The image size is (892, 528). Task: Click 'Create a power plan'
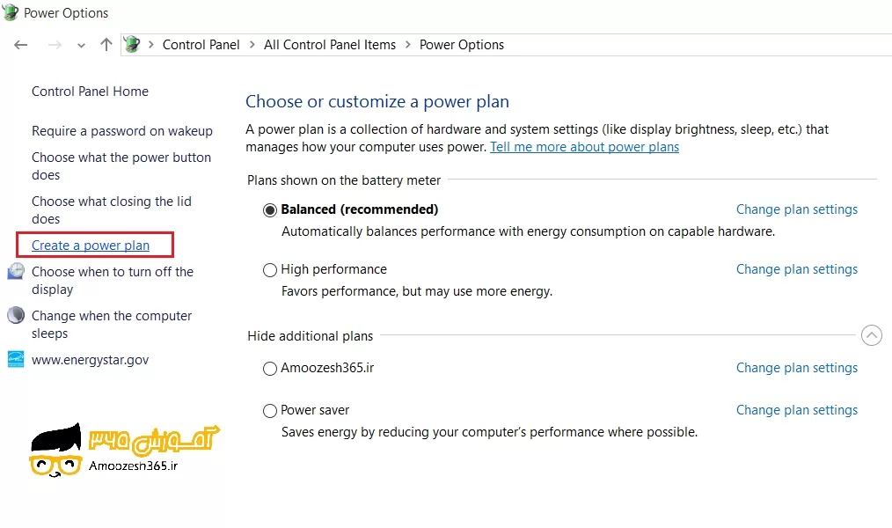(x=94, y=245)
